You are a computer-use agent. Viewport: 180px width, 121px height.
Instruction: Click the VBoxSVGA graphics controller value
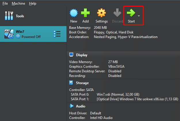[116, 67]
